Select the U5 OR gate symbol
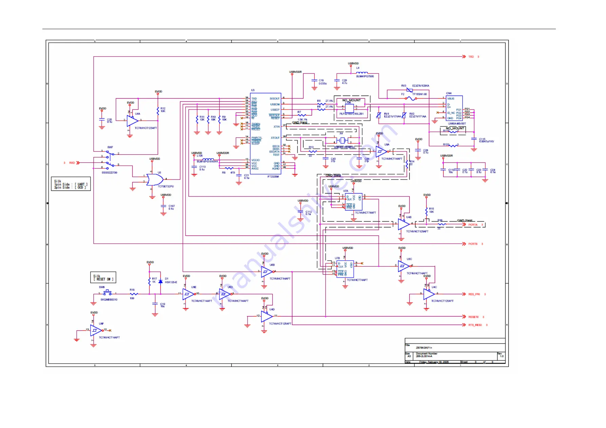Viewport: 606px width, 428px height. click(x=155, y=179)
